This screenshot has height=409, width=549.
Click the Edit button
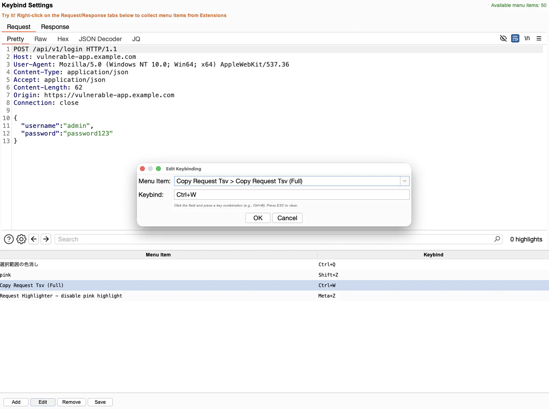(43, 402)
